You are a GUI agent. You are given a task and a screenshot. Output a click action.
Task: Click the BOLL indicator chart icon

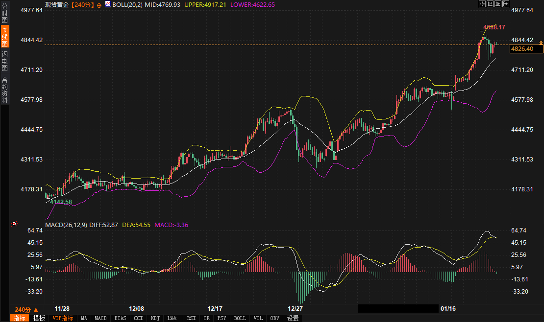click(107, 4)
